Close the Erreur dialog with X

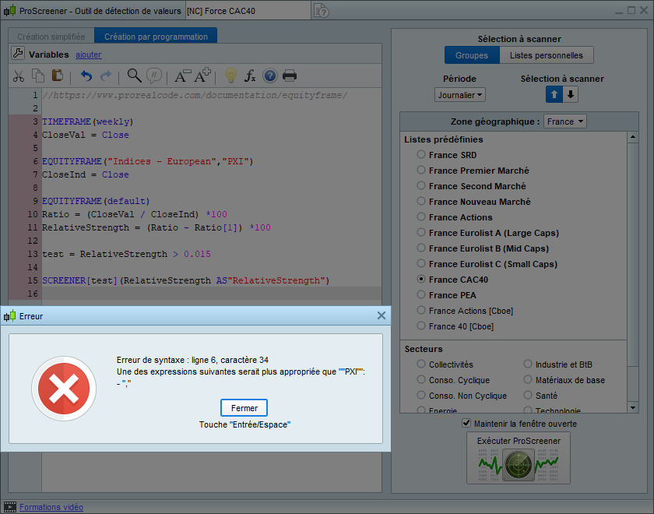(x=381, y=316)
